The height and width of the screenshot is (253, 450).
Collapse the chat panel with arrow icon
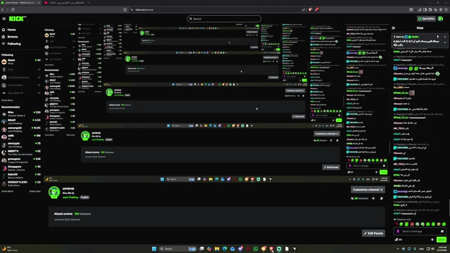(x=393, y=28)
